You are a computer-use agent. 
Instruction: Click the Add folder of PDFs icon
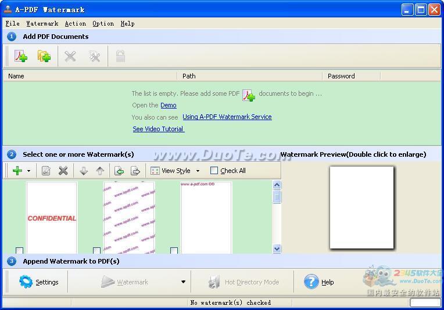point(44,56)
